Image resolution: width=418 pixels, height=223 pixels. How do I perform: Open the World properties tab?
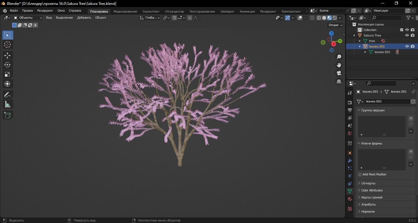pos(350,133)
